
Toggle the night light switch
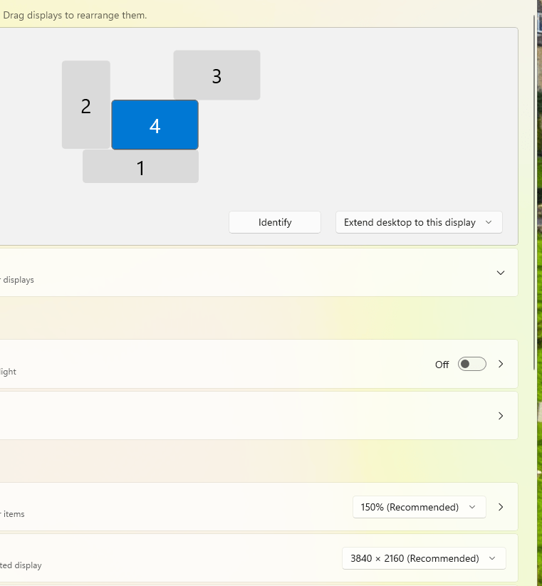472,364
